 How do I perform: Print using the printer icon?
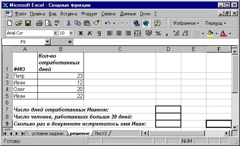point(39,23)
